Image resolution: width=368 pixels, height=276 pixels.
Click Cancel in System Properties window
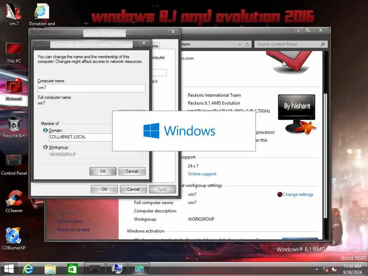click(133, 189)
